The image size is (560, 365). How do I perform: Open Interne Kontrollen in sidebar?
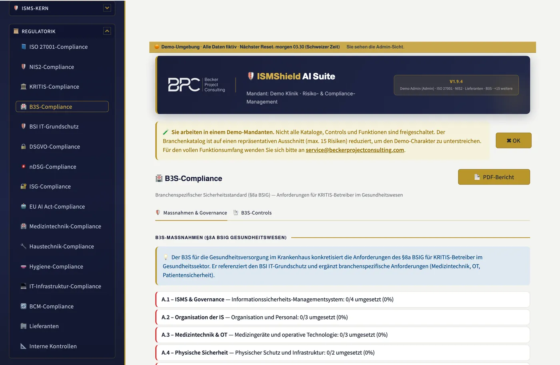pos(62,346)
